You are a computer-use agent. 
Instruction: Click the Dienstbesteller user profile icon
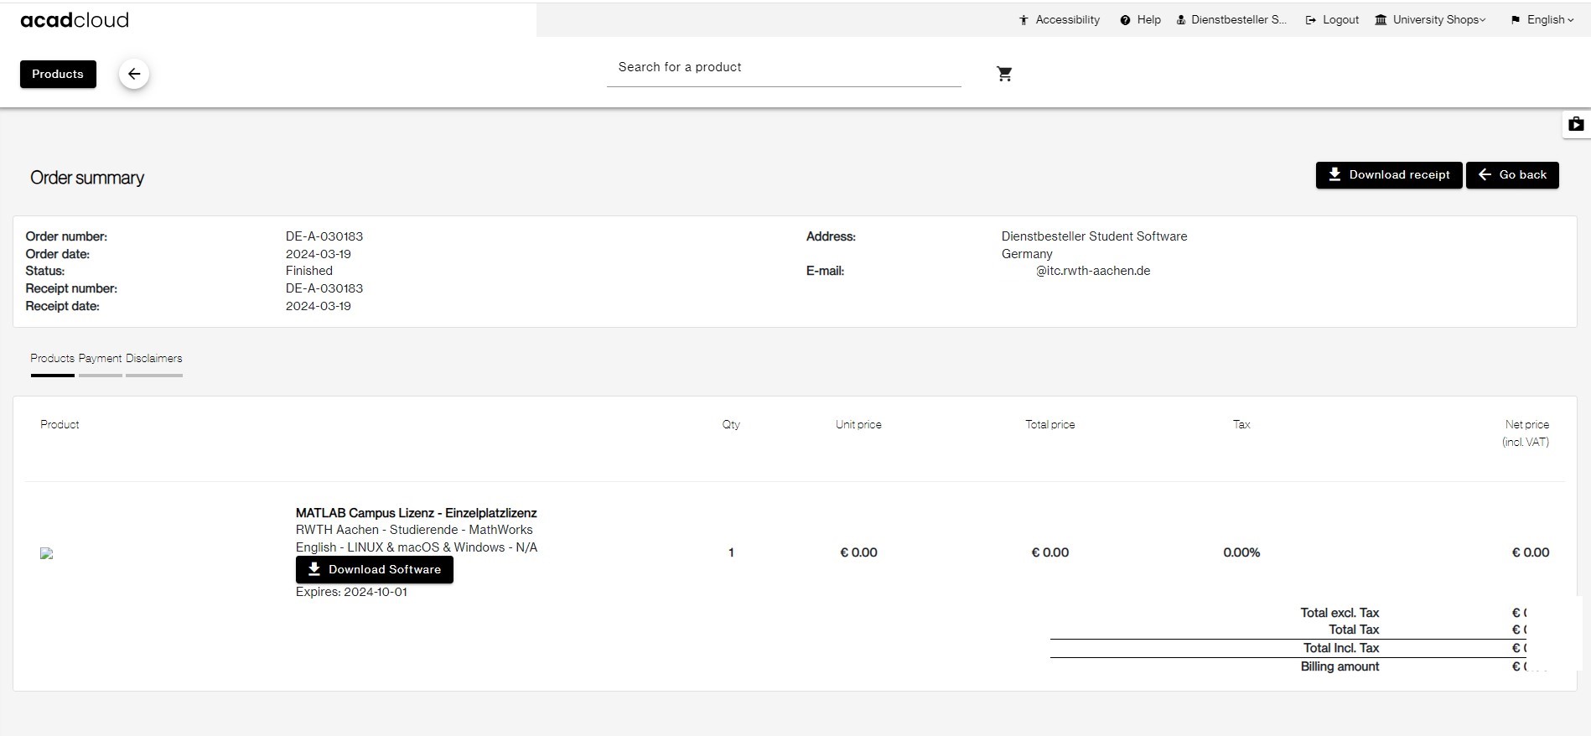click(1180, 20)
